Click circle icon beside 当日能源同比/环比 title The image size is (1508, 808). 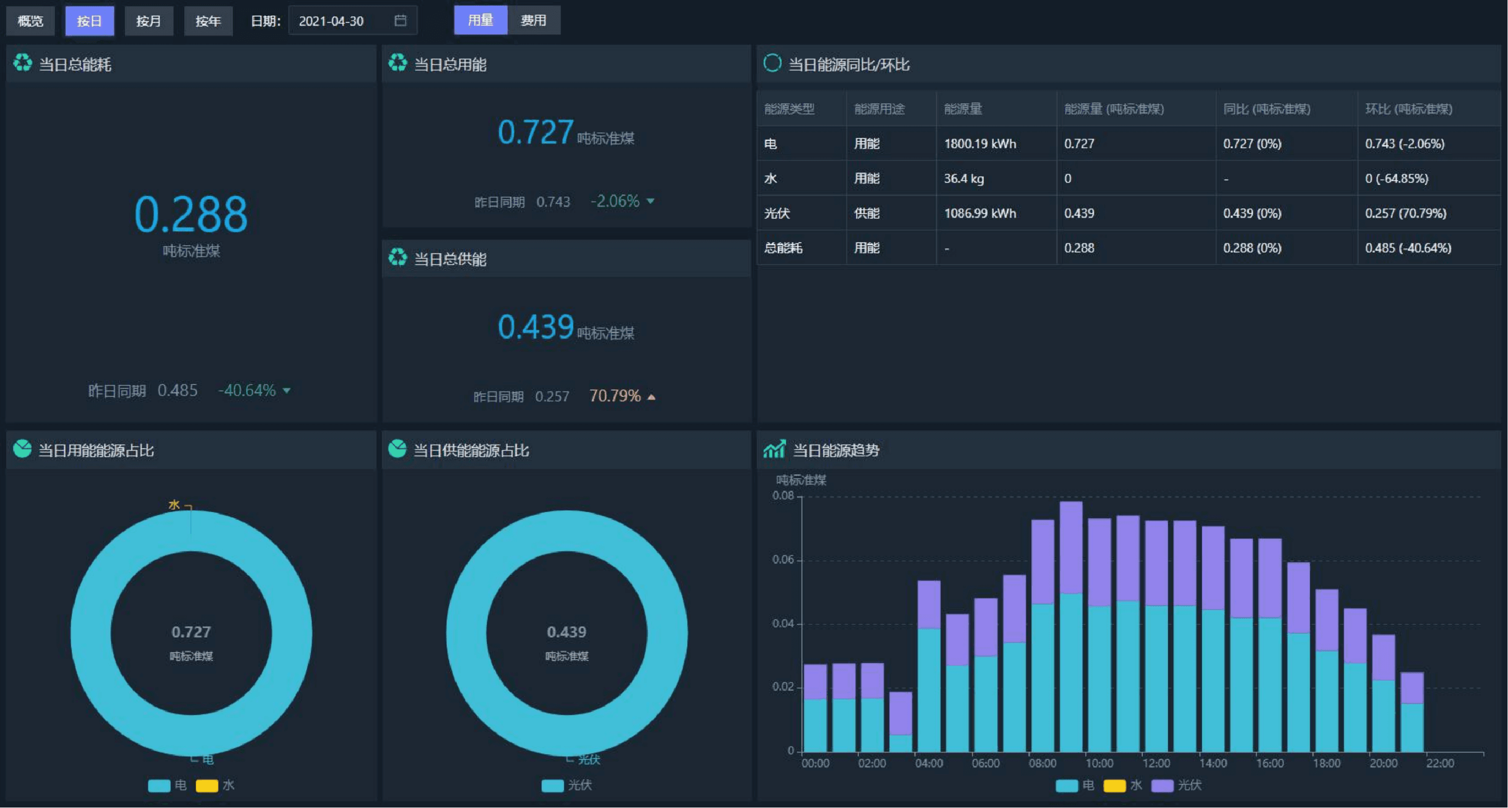[x=772, y=63]
